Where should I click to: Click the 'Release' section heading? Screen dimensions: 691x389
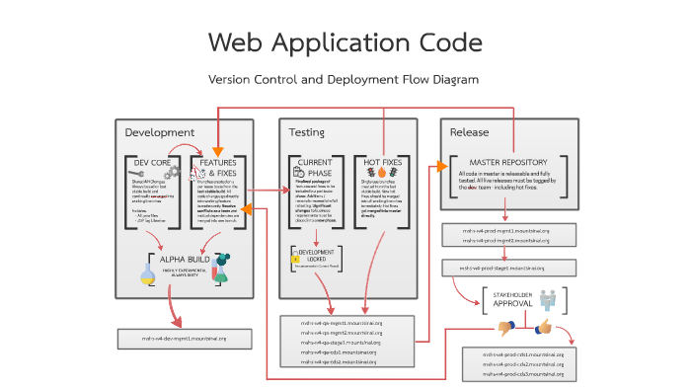(x=469, y=132)
